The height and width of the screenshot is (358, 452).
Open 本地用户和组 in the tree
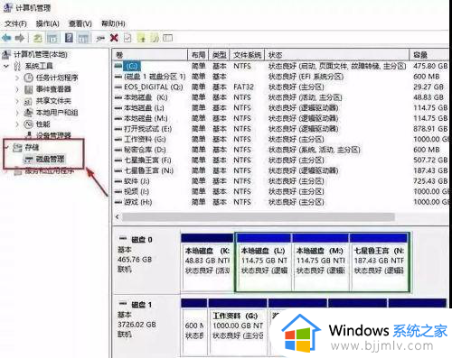(x=57, y=113)
